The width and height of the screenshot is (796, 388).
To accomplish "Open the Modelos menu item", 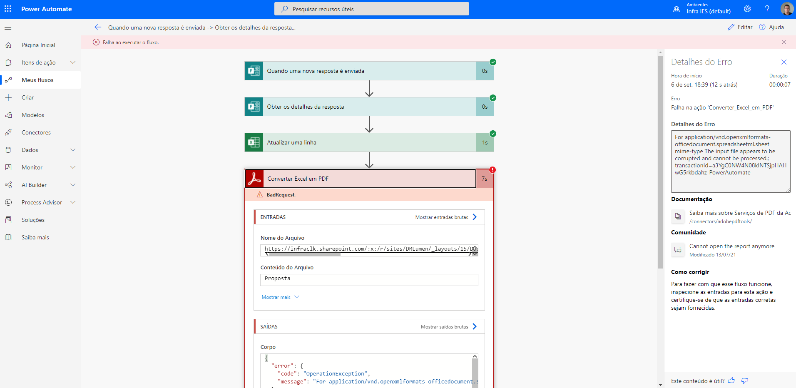I will click(x=33, y=114).
